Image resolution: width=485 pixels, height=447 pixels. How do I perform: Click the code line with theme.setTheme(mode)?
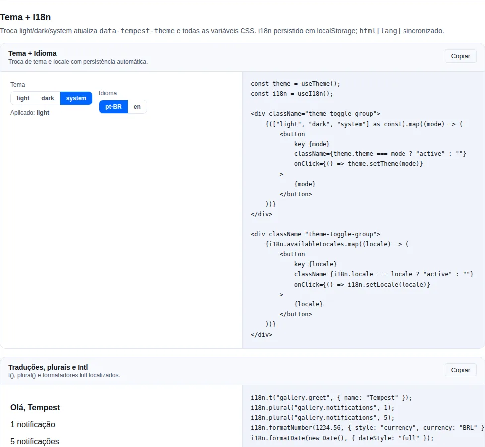358,164
